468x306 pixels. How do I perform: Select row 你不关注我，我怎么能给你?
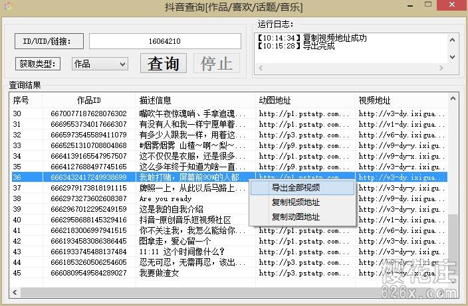(229, 230)
